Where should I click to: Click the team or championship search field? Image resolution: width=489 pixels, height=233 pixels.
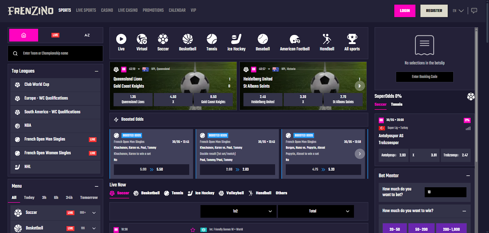point(55,54)
